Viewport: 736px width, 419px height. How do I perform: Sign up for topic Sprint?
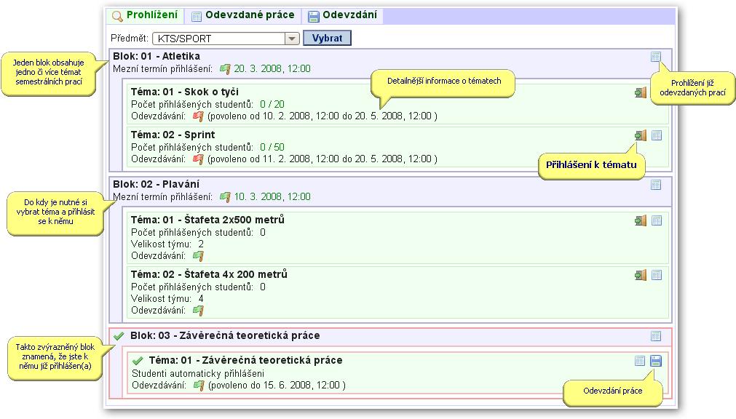point(641,135)
